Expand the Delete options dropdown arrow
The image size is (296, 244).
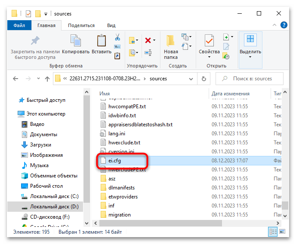[154, 40]
